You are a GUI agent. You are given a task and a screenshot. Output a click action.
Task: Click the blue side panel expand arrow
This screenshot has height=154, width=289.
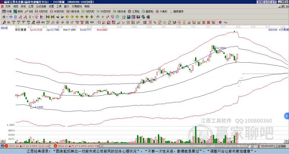click(x=287, y=116)
